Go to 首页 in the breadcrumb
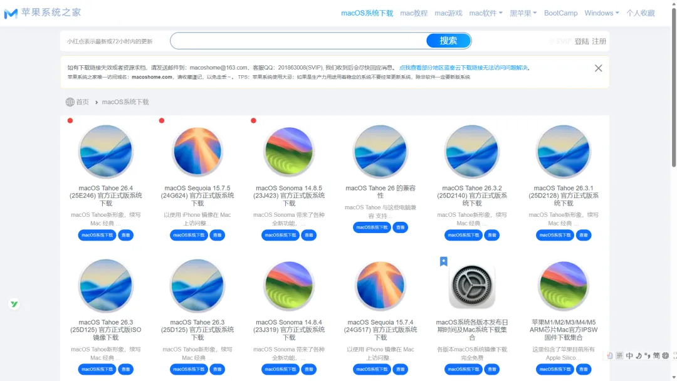The image size is (677, 381). click(83, 102)
